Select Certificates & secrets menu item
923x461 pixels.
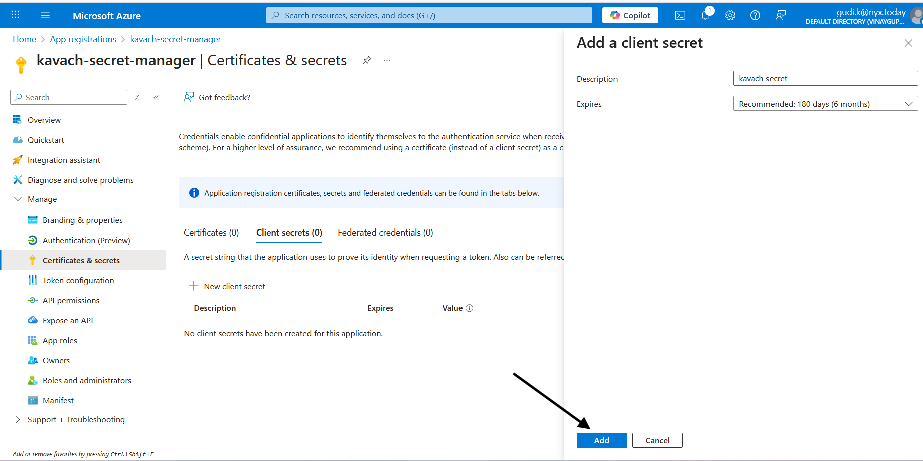[83, 260]
